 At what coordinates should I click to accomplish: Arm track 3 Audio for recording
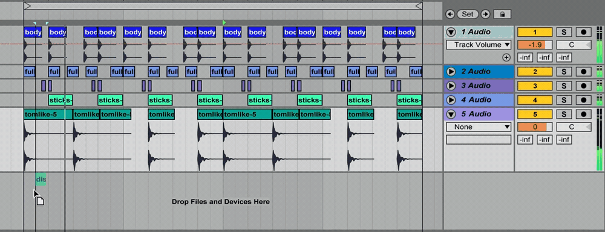[x=583, y=86]
